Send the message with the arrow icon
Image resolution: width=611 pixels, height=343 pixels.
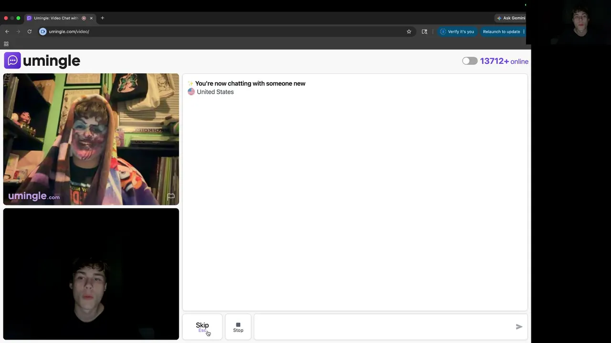point(519,327)
